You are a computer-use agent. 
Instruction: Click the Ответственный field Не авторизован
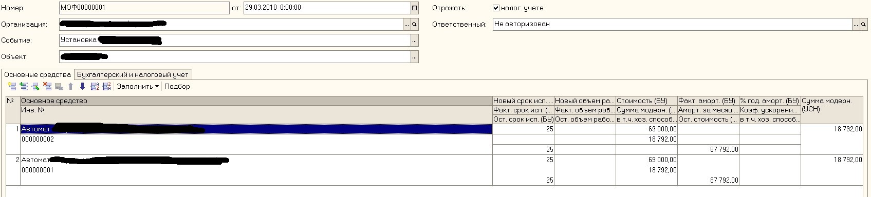tap(673, 24)
